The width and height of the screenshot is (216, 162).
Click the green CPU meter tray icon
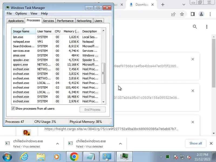[168, 157]
